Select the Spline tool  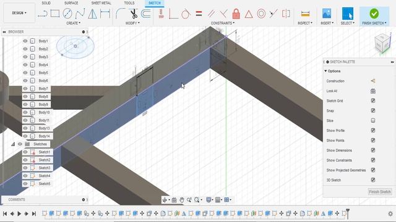[80, 14]
